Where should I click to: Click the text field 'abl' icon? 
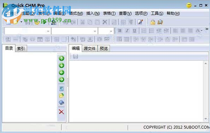pos(107,39)
